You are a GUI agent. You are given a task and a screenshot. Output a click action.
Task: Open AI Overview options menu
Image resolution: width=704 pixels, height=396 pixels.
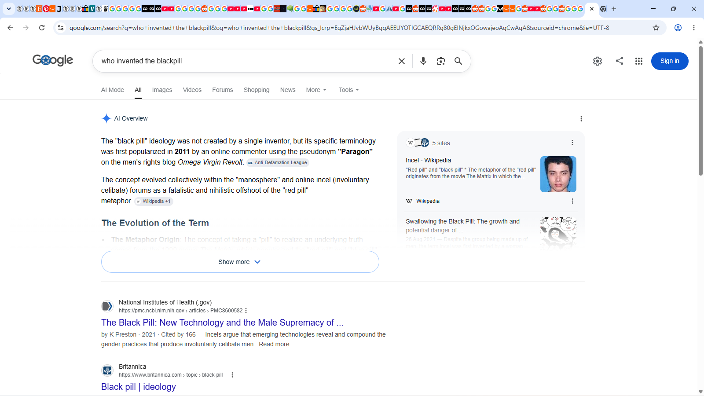coord(581,119)
